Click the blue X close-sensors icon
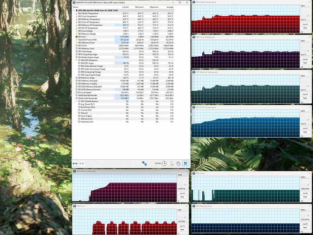This screenshot has height=235, width=313. (x=185, y=163)
